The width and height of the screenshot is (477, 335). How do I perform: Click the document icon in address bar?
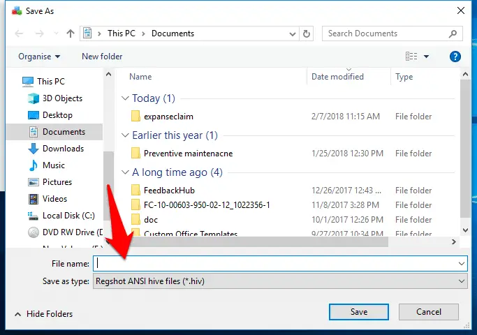(87, 33)
